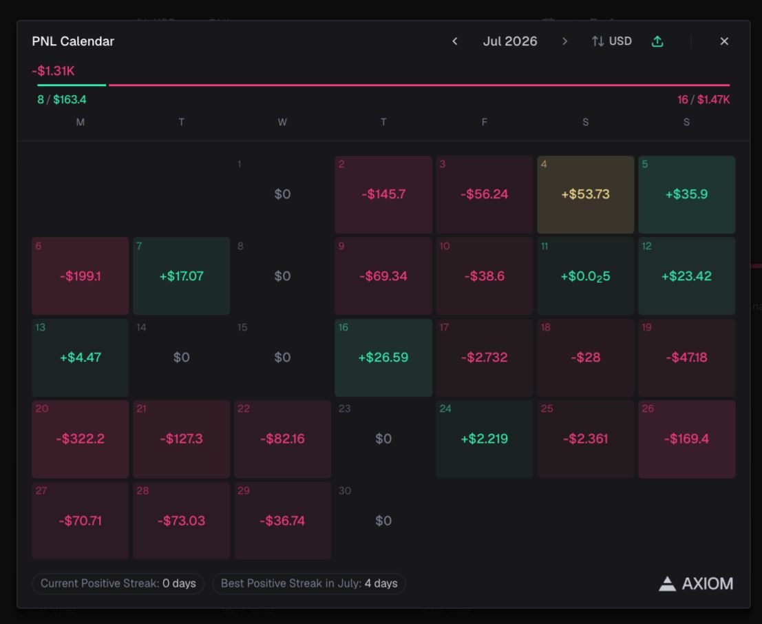762x624 pixels.
Task: Click the July 11 cell with +$0.0₂5
Action: [x=586, y=276]
